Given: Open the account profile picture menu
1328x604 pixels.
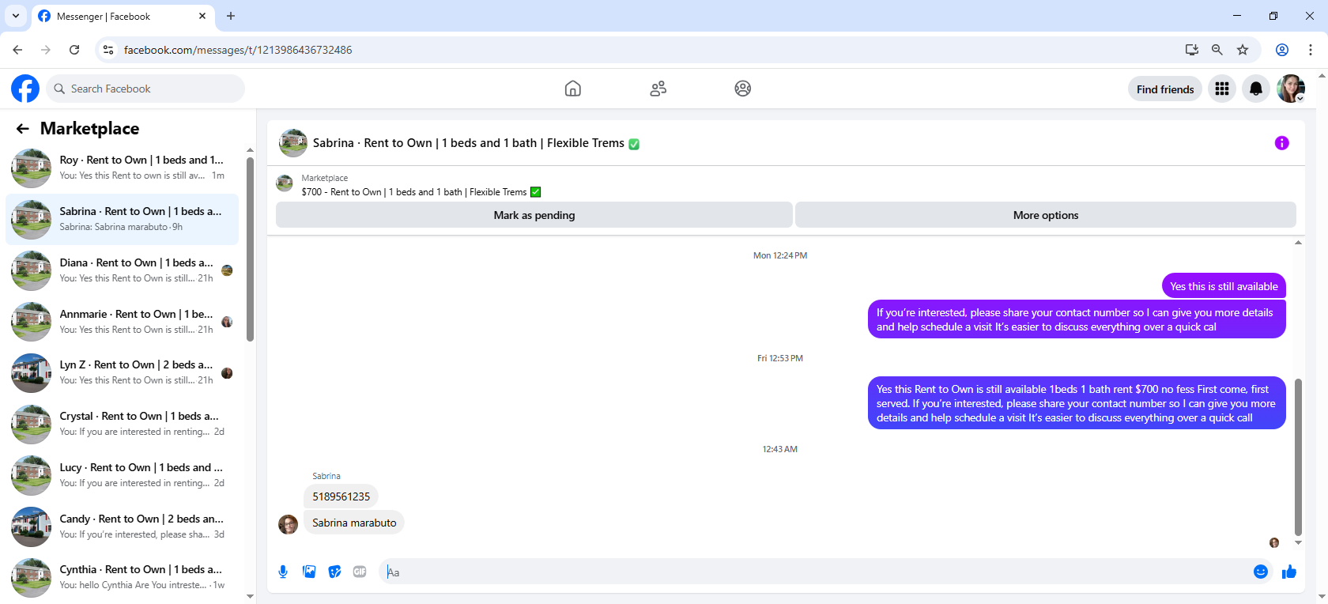Looking at the screenshot, I should pos(1291,89).
